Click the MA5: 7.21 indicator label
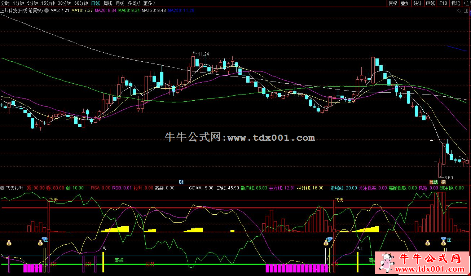471x276 pixels. coord(60,10)
